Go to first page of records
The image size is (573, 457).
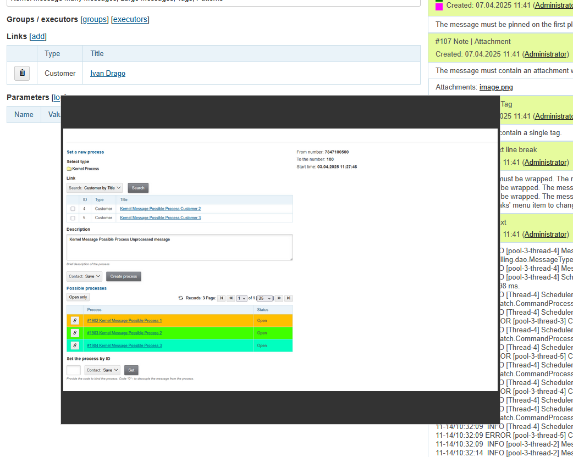point(221,298)
